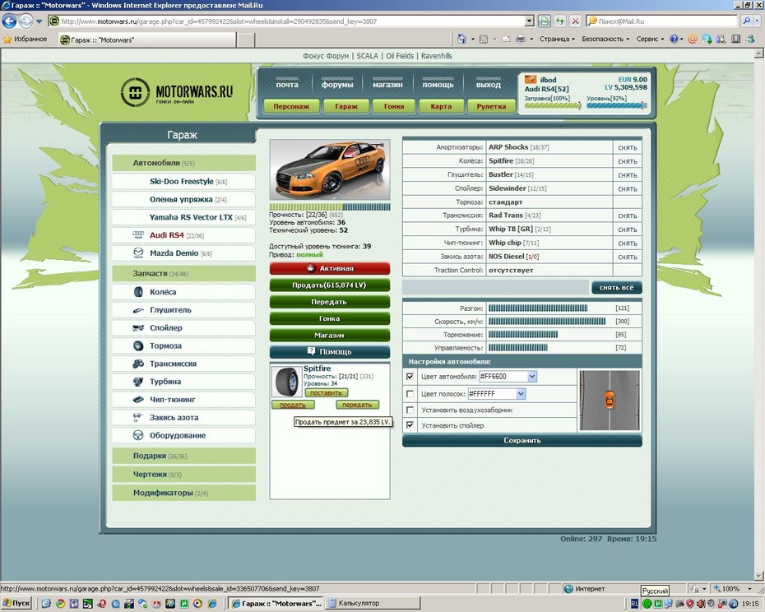Screen dimensions: 765x612
Task: Open the Безопасность dropdown menu
Action: coord(605,39)
